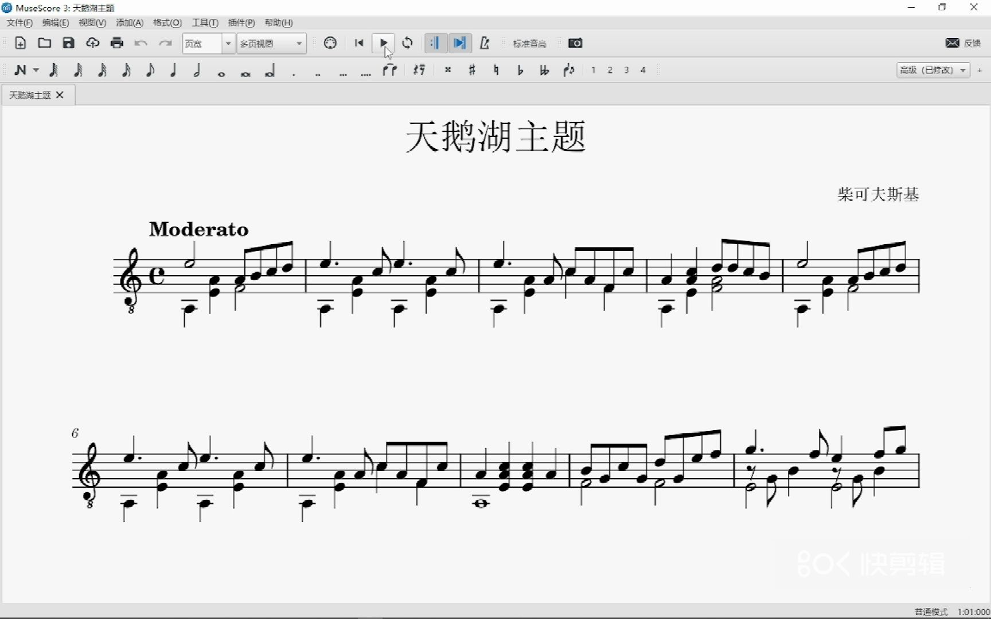Toggle loop playback

[x=407, y=43]
